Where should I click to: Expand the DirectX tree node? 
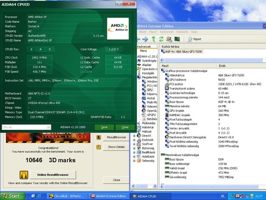coord(134,136)
